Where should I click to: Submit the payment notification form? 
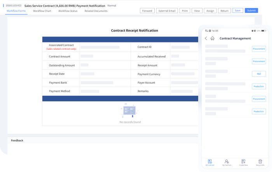251,10
